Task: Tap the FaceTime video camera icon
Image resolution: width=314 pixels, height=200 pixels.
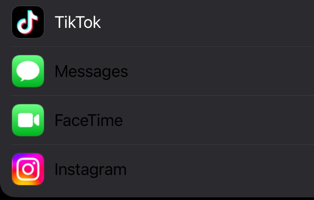Action: (28, 120)
